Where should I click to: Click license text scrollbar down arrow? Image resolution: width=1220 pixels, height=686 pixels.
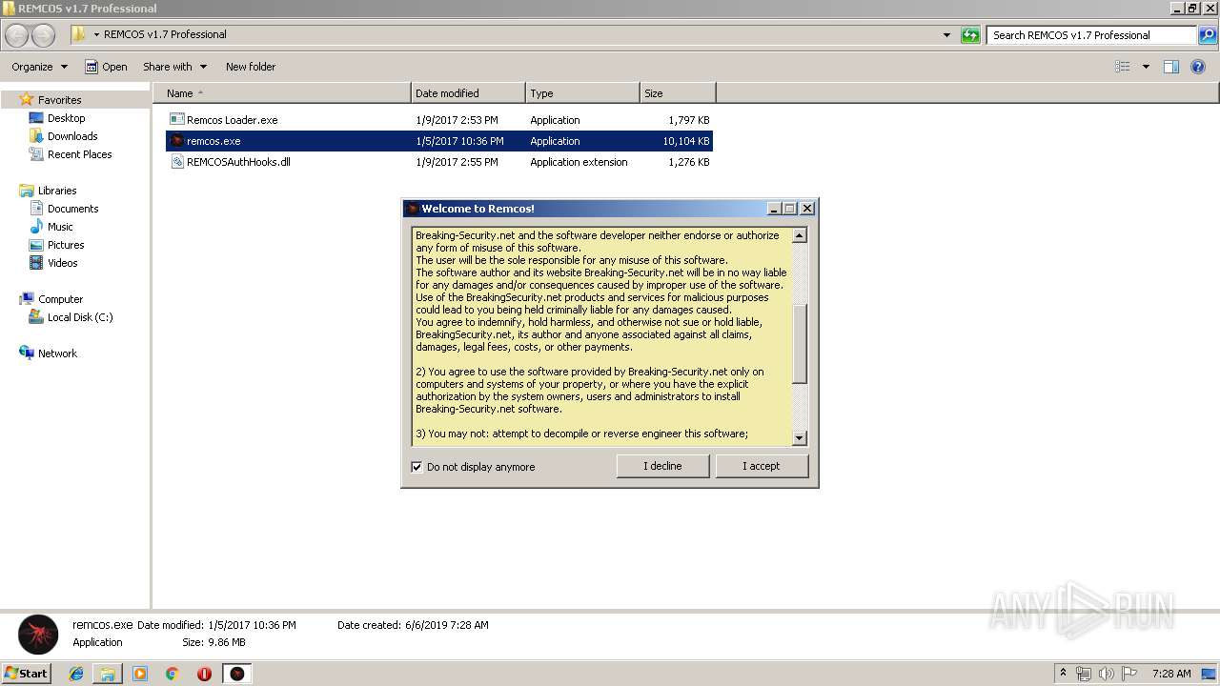pos(800,438)
